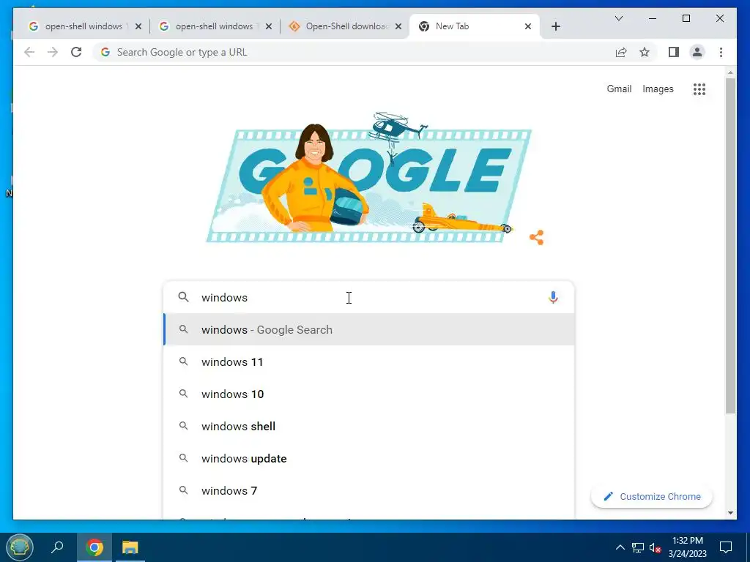Click the scrollbar down arrow
This screenshot has height=562, width=750.
coord(730,513)
